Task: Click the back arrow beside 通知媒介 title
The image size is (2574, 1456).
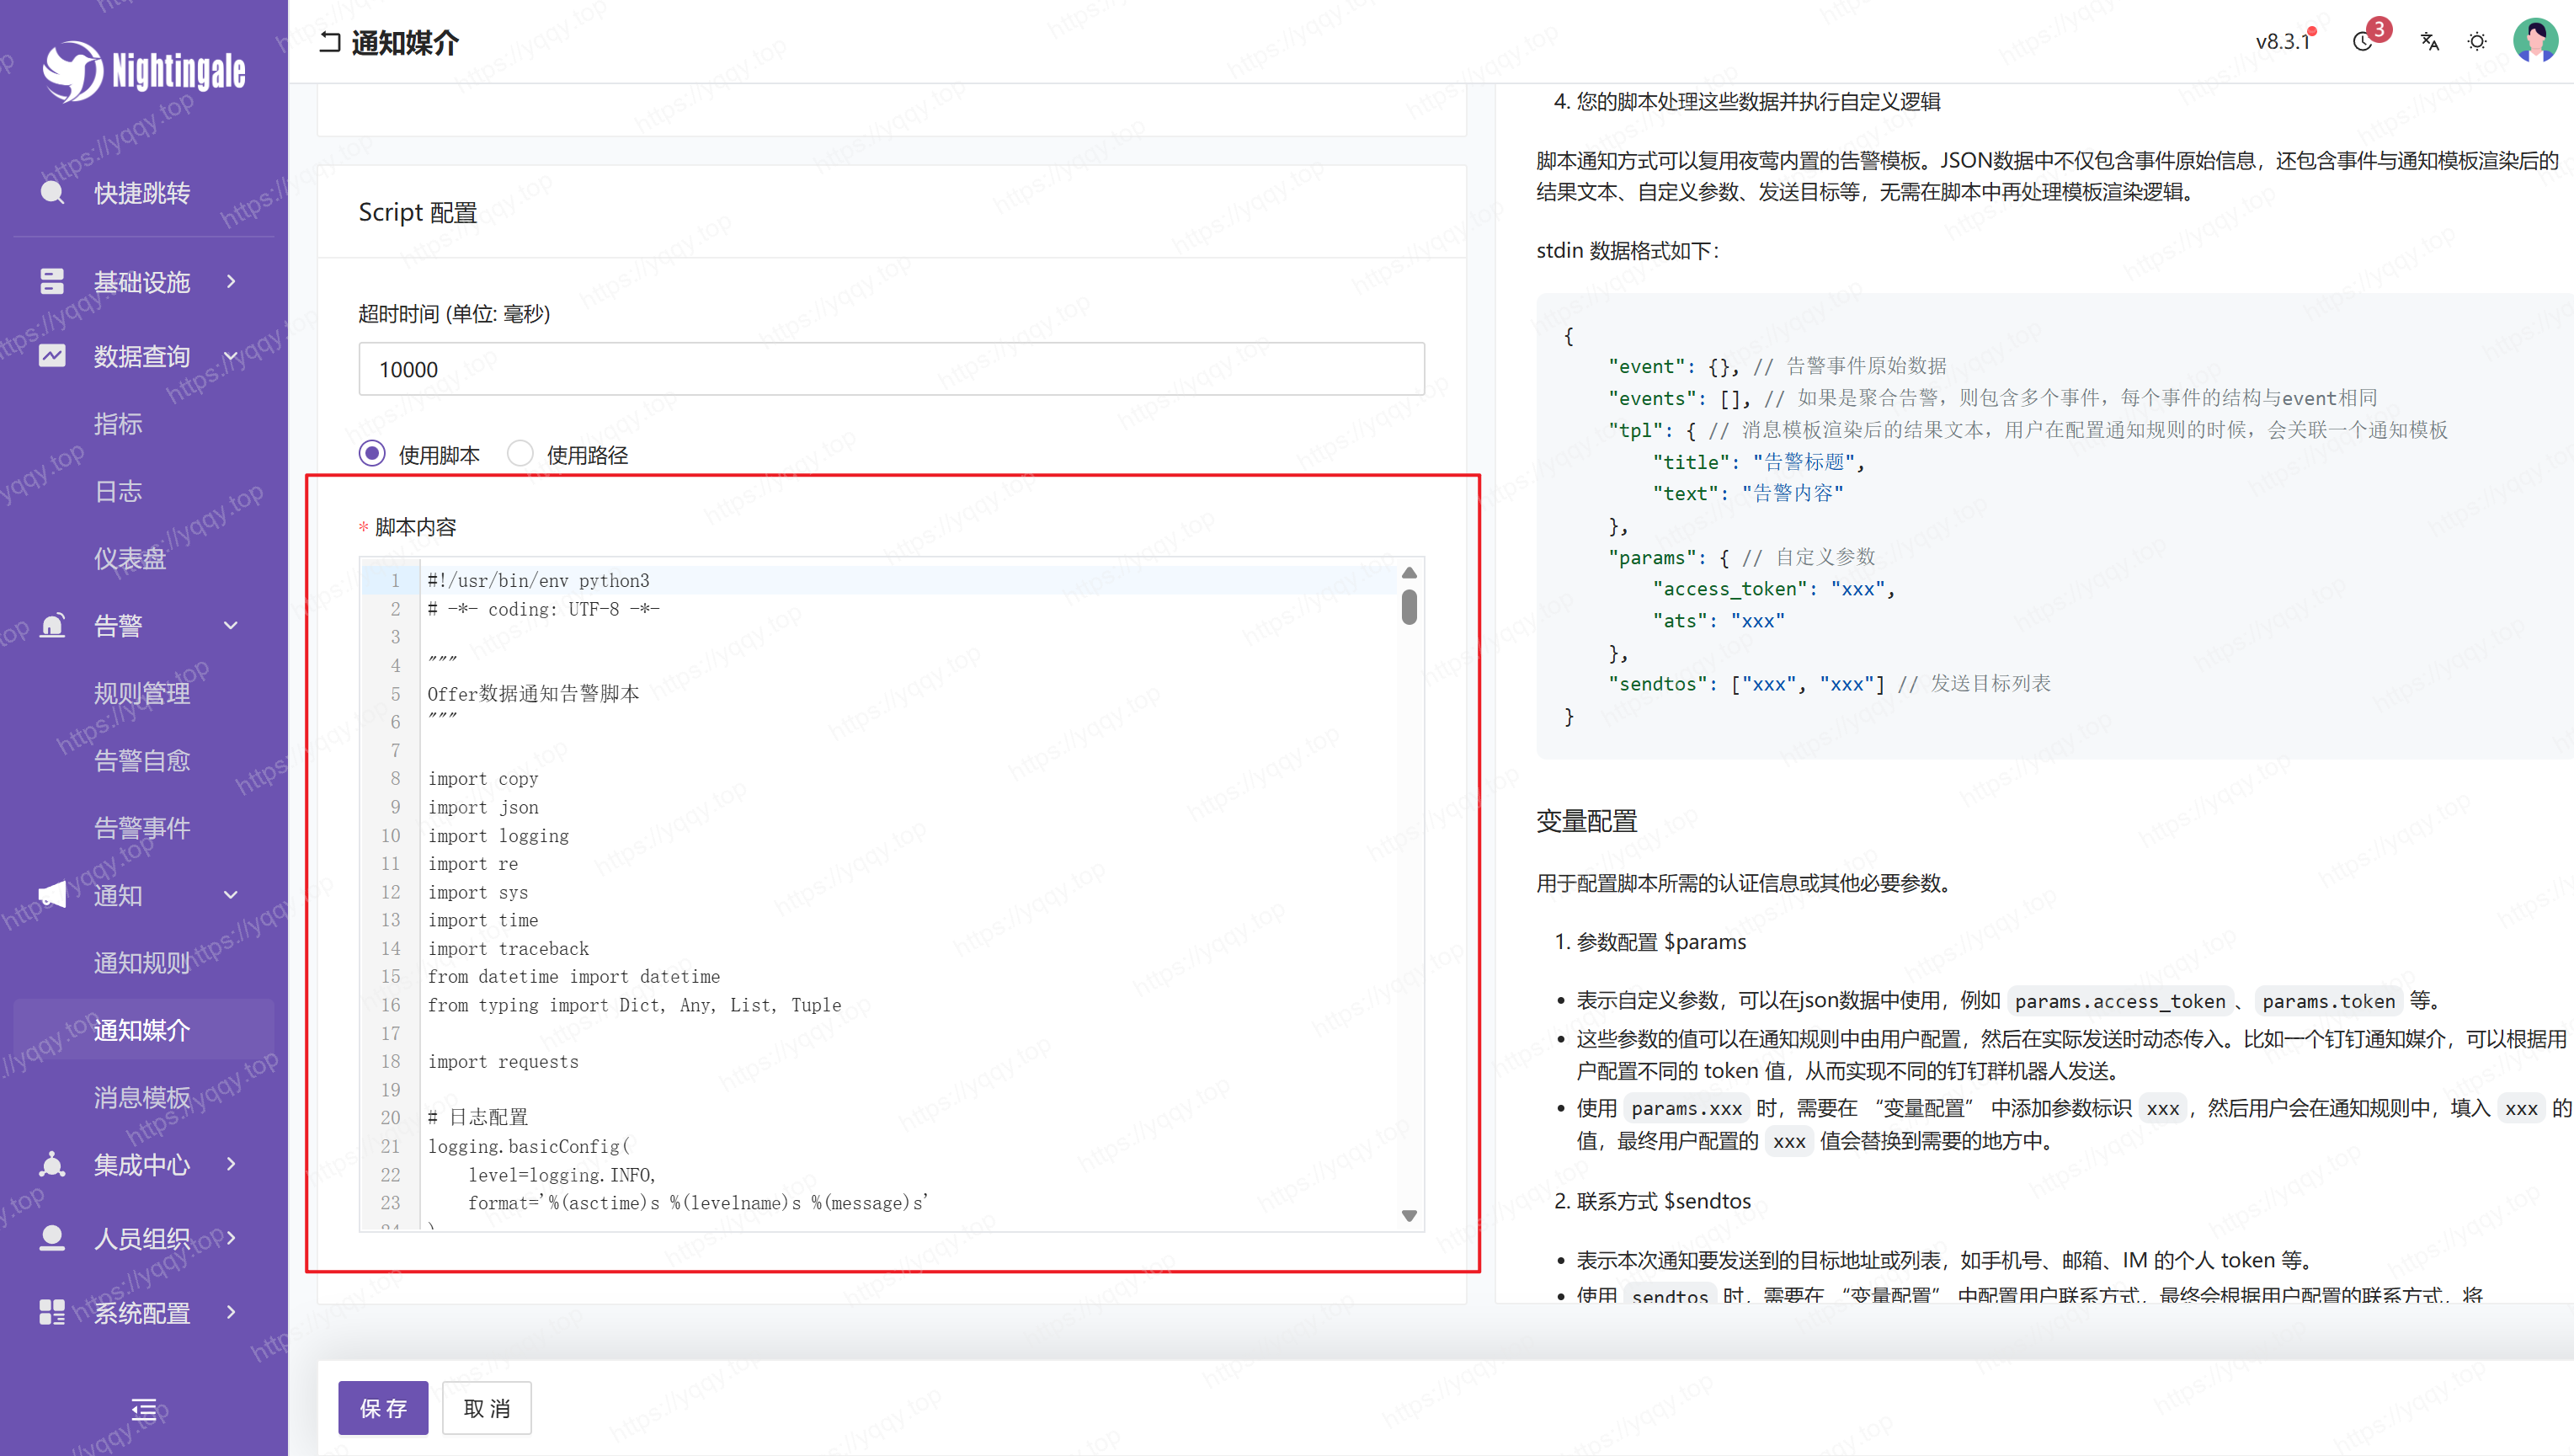Action: pyautogui.click(x=330, y=43)
